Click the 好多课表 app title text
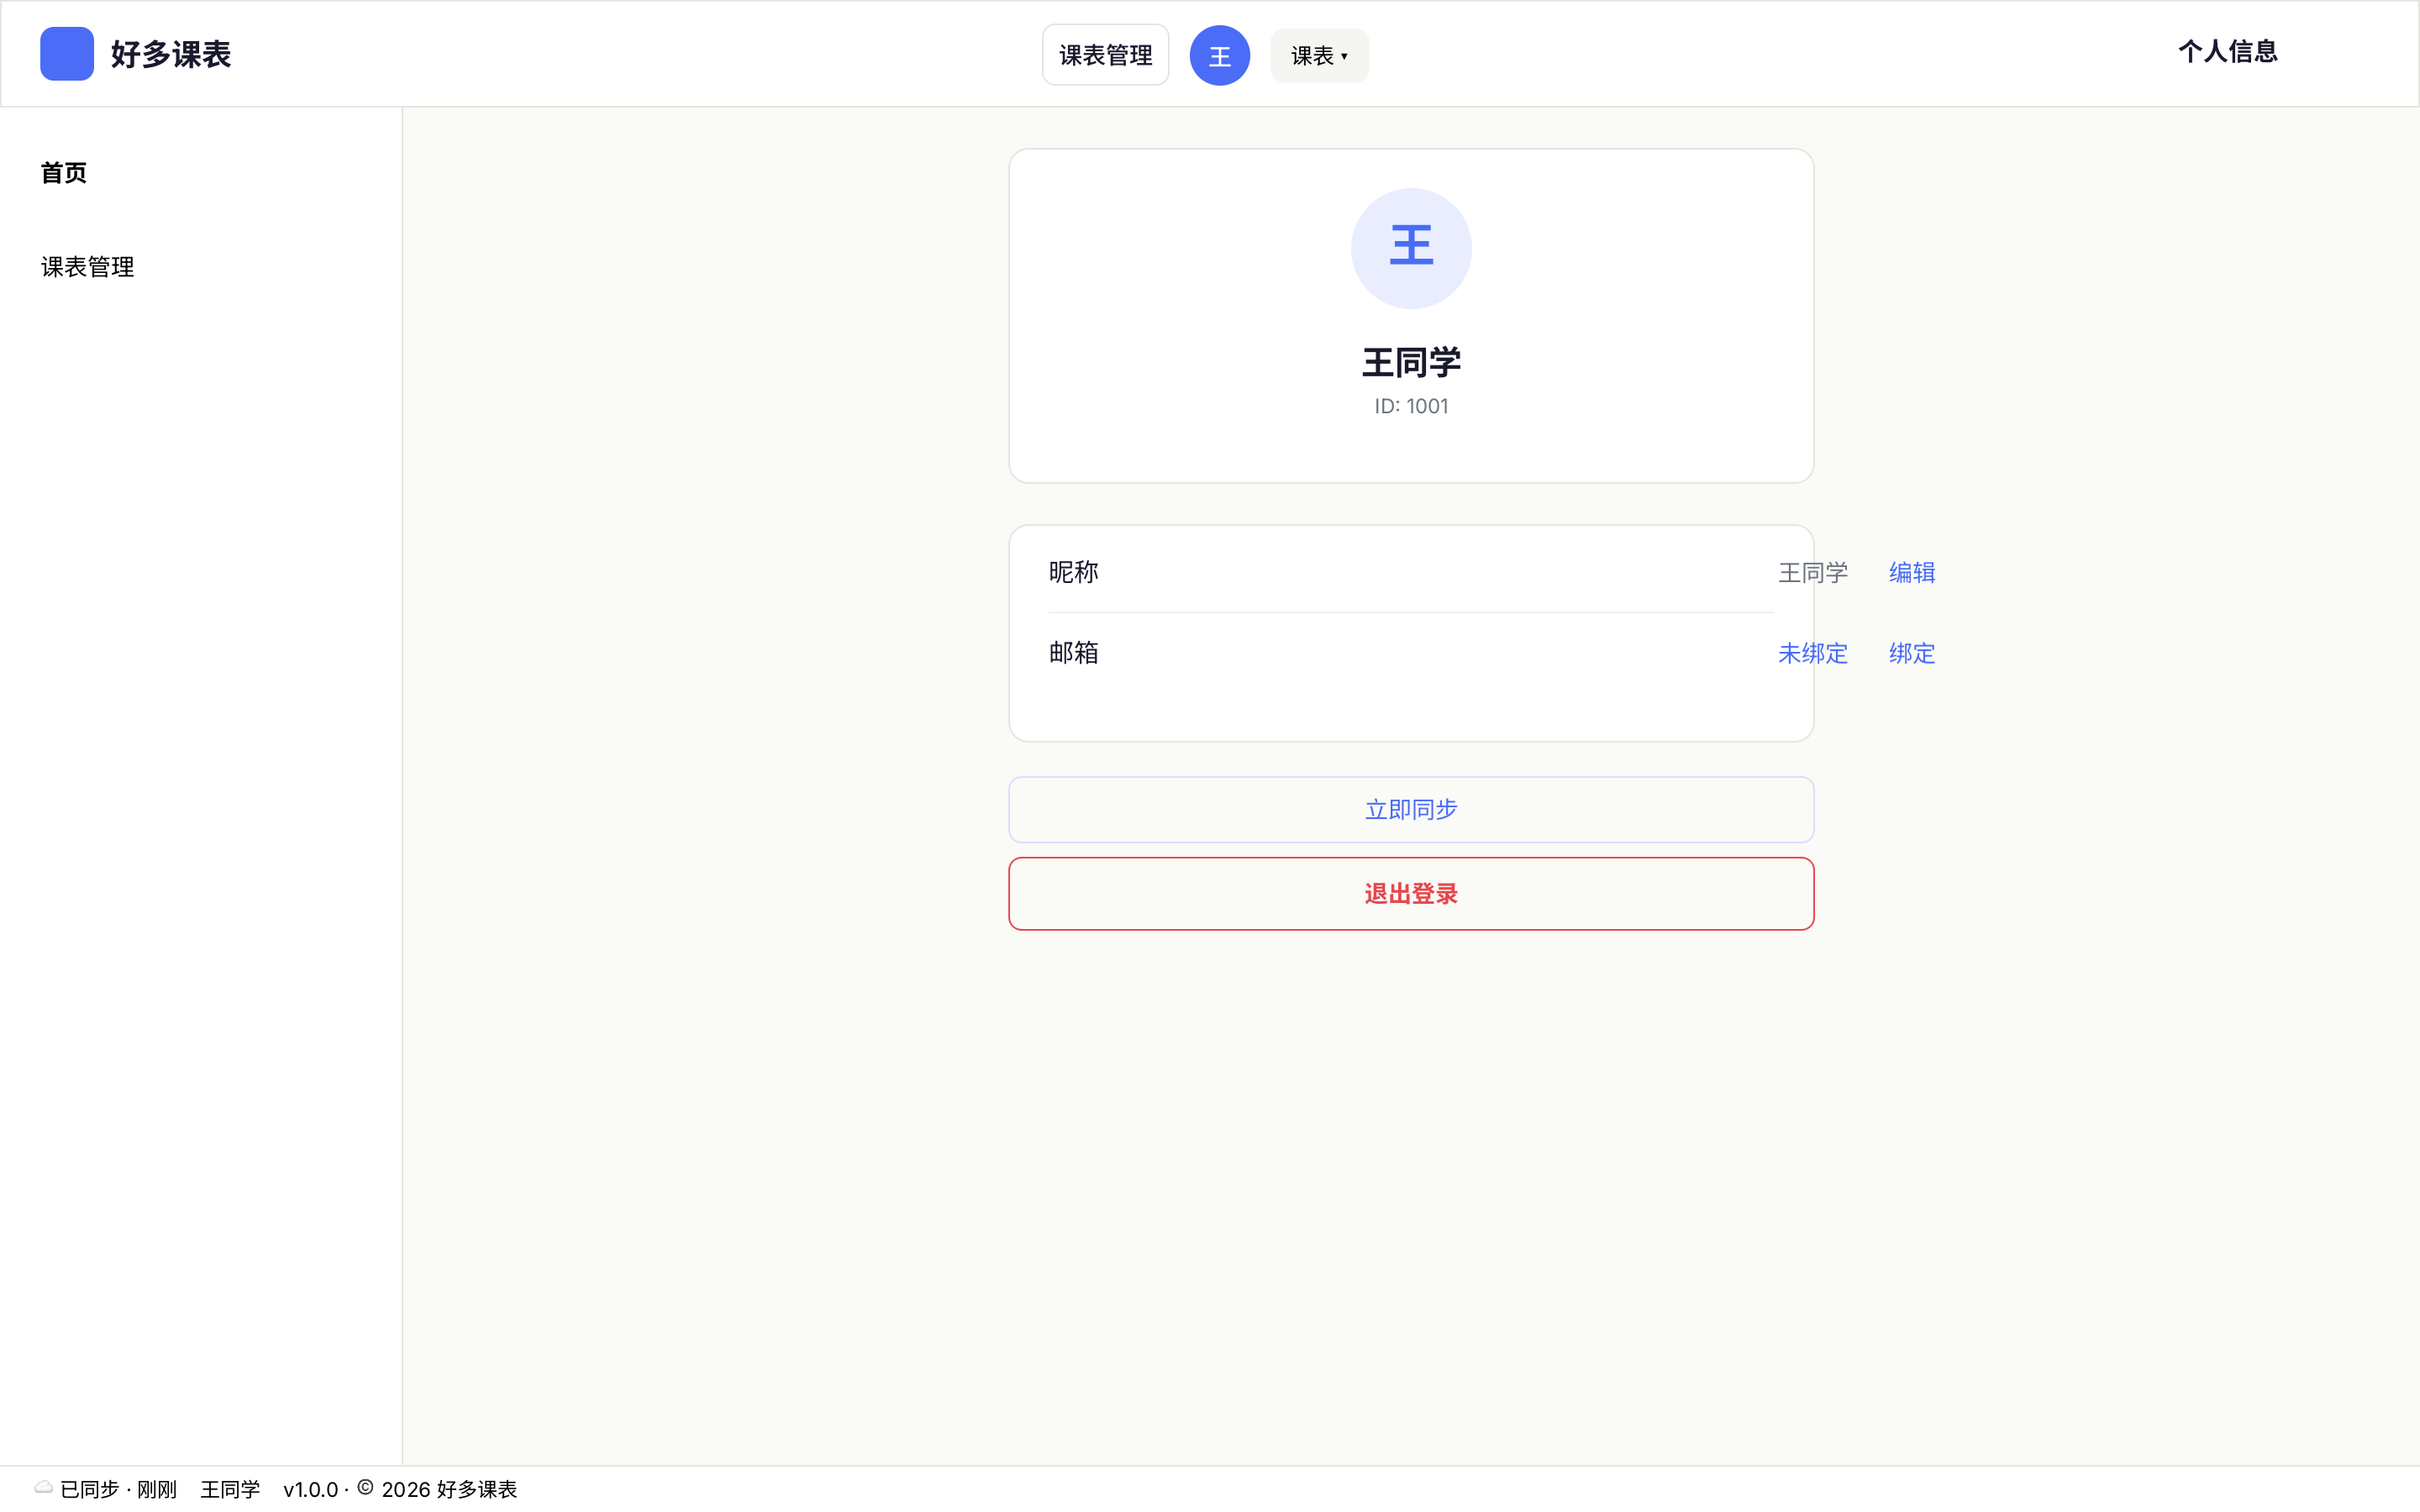 point(171,54)
